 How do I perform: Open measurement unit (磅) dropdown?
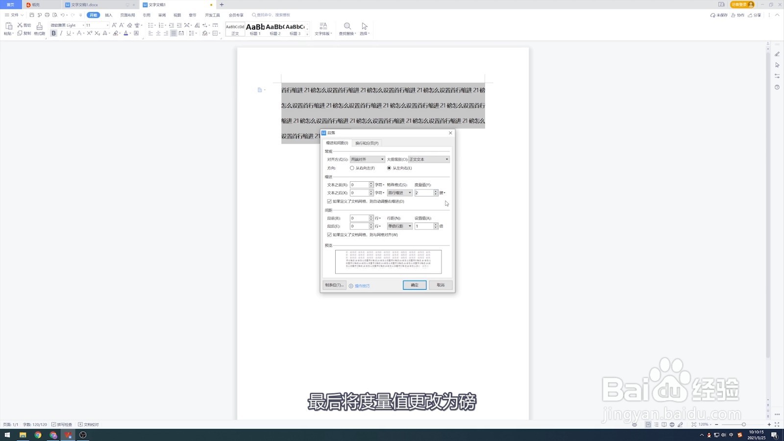click(443, 193)
